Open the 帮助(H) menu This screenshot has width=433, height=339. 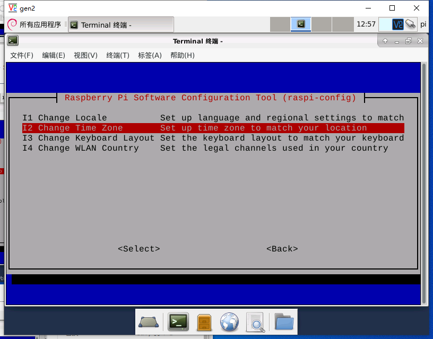pyautogui.click(x=182, y=56)
